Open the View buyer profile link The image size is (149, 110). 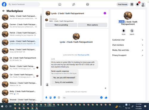click(83, 55)
